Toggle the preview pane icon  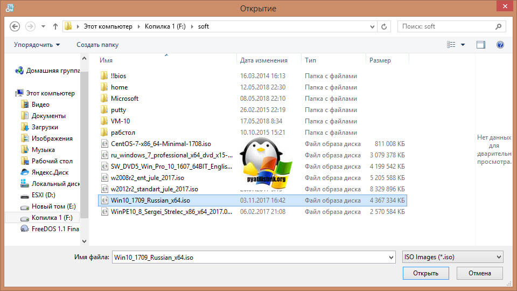[x=480, y=45]
